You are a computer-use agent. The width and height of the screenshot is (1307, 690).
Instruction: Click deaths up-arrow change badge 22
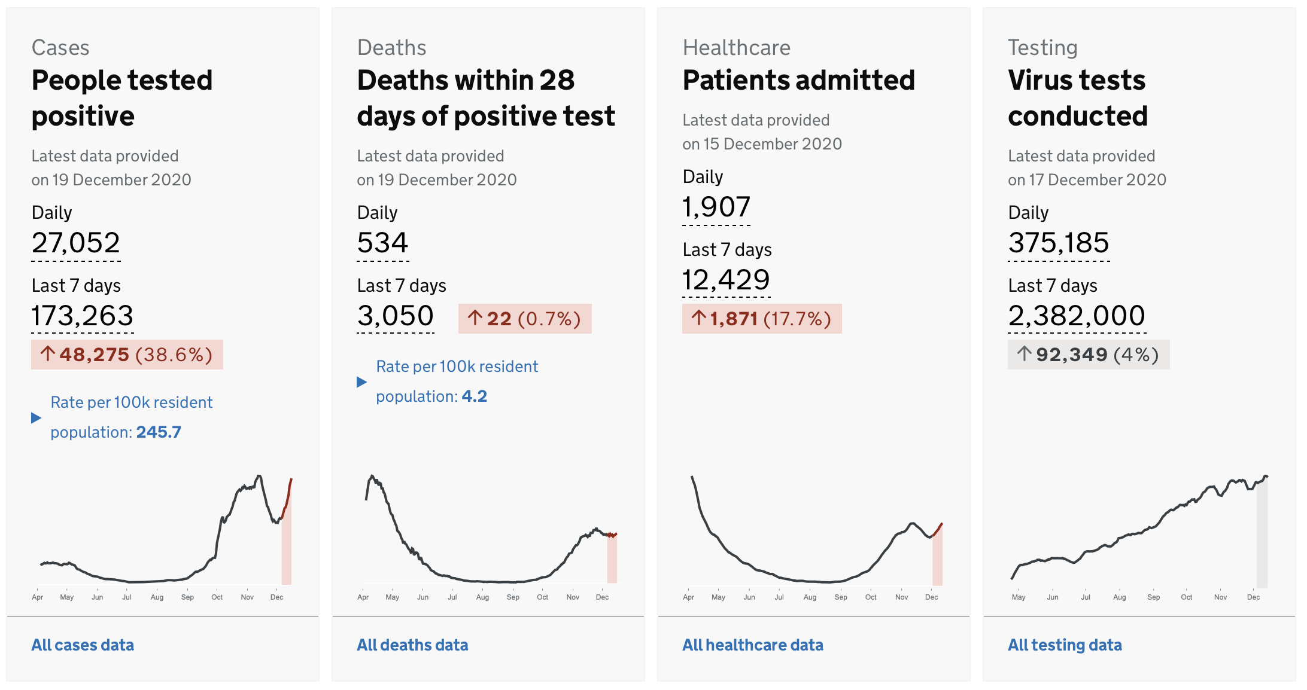pyautogui.click(x=525, y=319)
